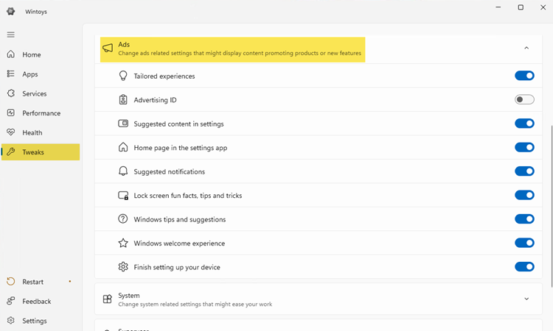This screenshot has width=553, height=331.
Task: Click the Ads megaphone icon
Action: pyautogui.click(x=108, y=49)
